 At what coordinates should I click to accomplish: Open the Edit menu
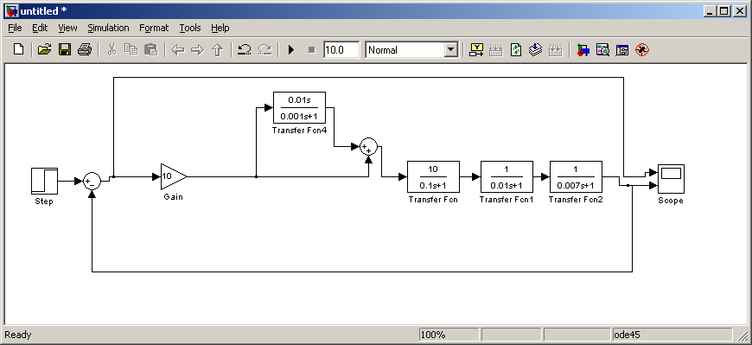click(x=40, y=28)
